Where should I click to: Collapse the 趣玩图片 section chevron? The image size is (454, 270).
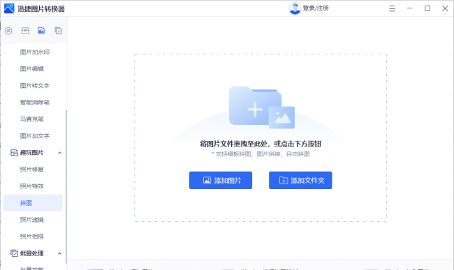point(59,153)
